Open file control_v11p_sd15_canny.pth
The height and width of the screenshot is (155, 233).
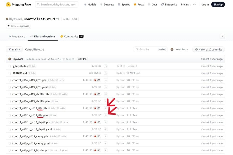point(30,136)
